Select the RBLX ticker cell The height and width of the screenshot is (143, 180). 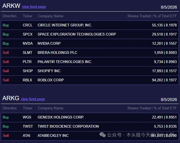click(28, 80)
